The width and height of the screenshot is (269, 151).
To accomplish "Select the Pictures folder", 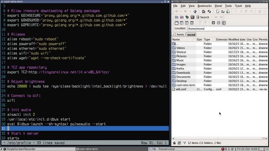I will [x=219, y=56].
